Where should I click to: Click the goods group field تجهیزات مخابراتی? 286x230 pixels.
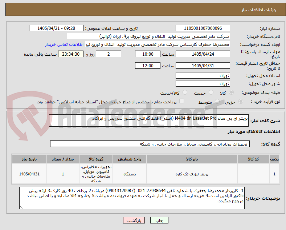[x=150, y=144]
